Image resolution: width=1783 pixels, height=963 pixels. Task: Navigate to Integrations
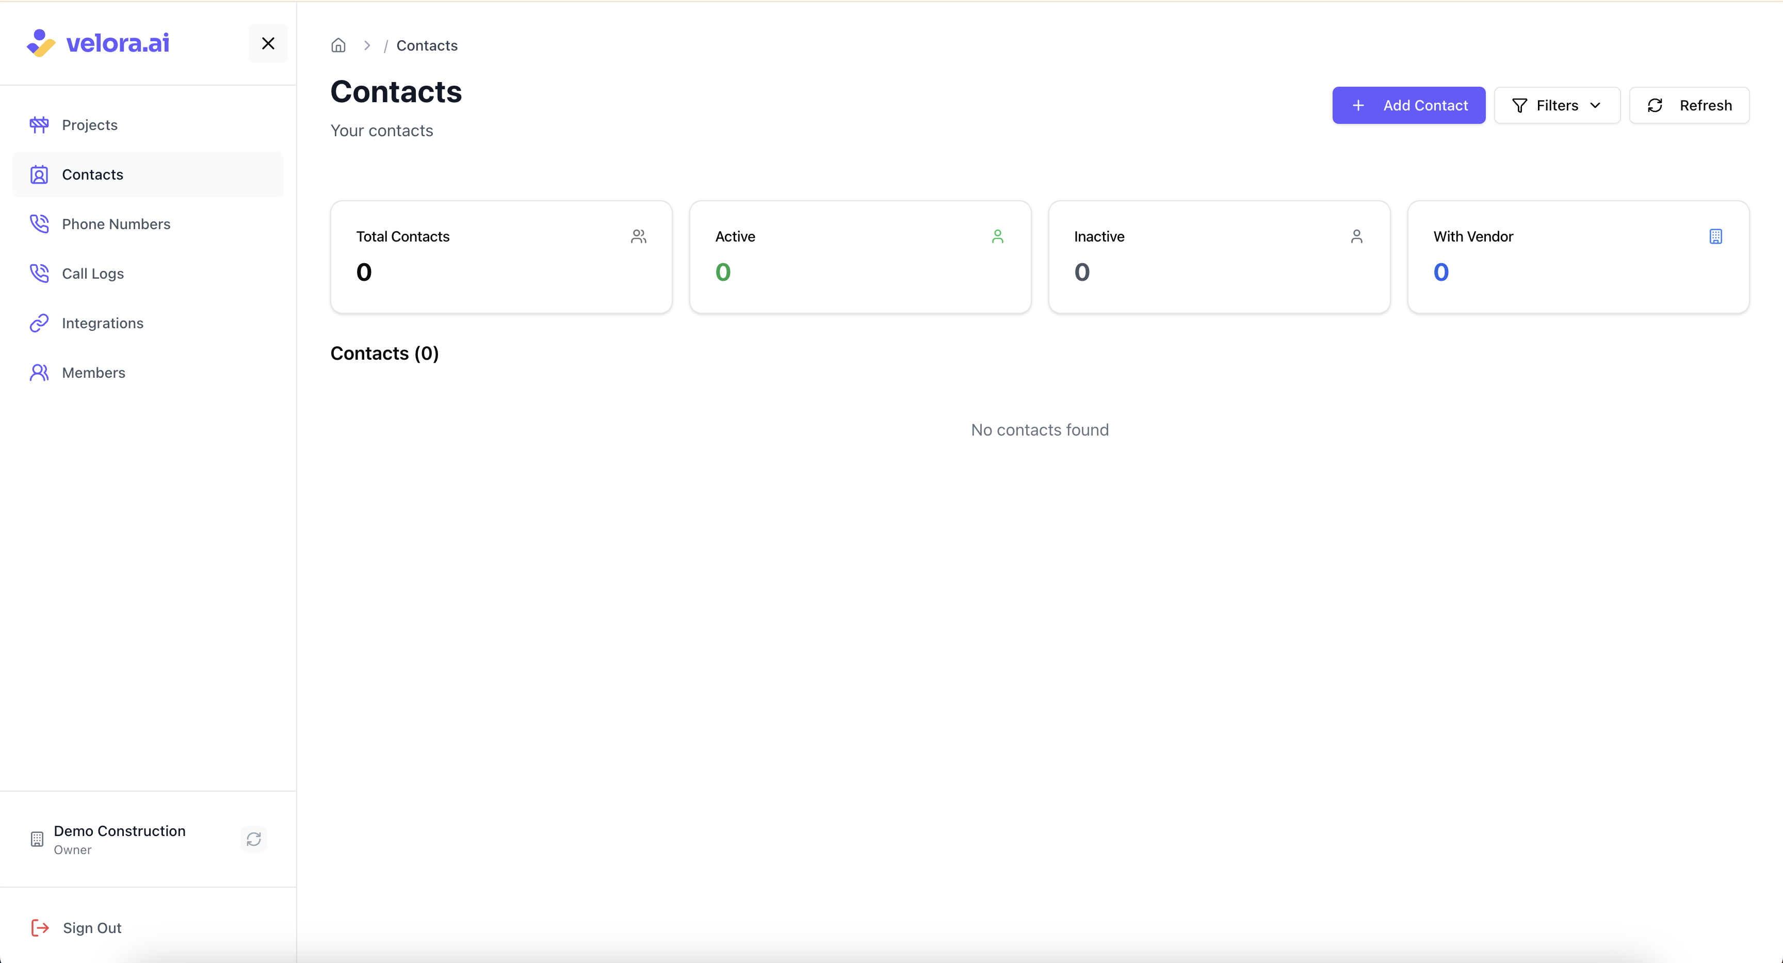click(x=148, y=323)
